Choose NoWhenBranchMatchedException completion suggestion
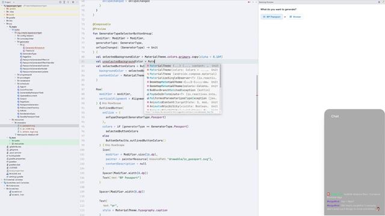 pyautogui.click(x=182, y=90)
